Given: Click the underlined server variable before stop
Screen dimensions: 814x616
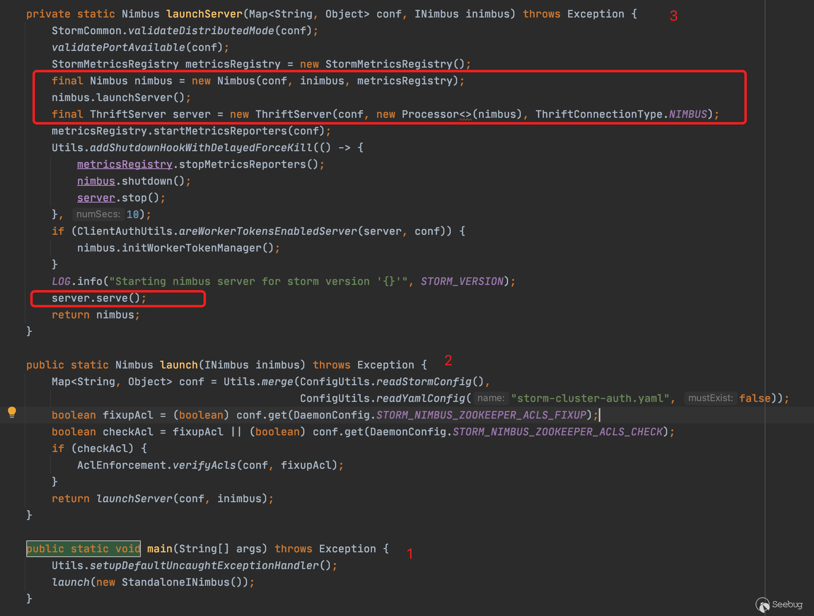Looking at the screenshot, I should point(96,198).
